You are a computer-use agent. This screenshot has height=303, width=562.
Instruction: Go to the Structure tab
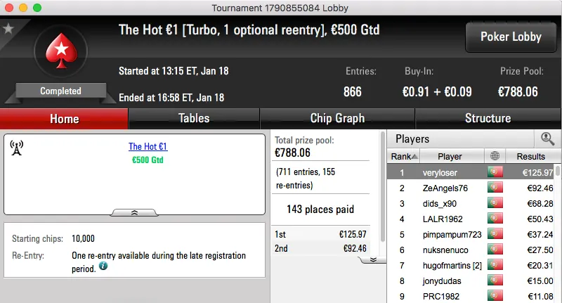[x=488, y=119]
